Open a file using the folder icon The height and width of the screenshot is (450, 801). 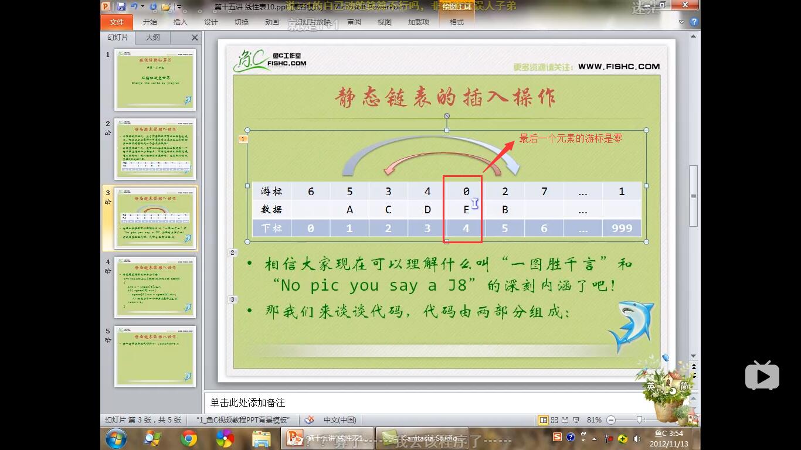tap(166, 7)
